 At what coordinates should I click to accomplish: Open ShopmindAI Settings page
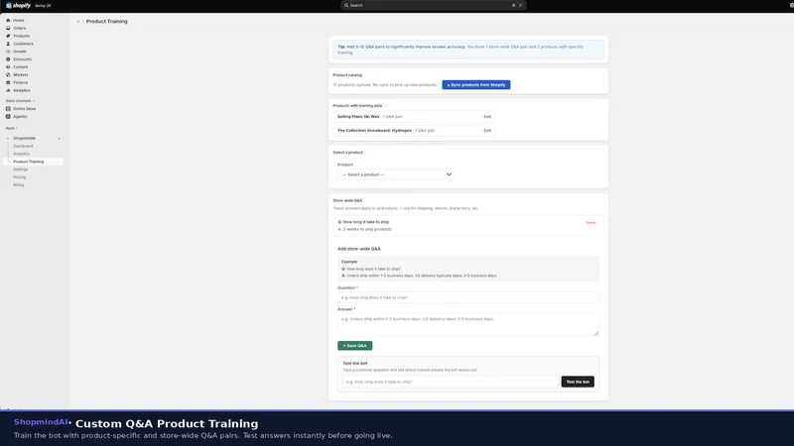tap(20, 169)
